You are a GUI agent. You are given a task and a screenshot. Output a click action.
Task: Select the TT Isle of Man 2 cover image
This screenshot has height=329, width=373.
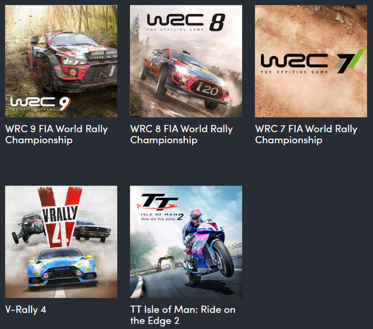(x=186, y=241)
